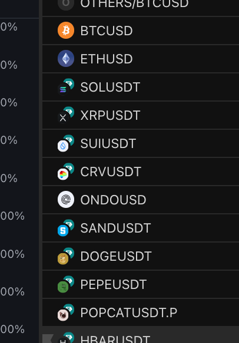Click the XRP logo icon
The image size is (239, 343).
[x=63, y=117]
